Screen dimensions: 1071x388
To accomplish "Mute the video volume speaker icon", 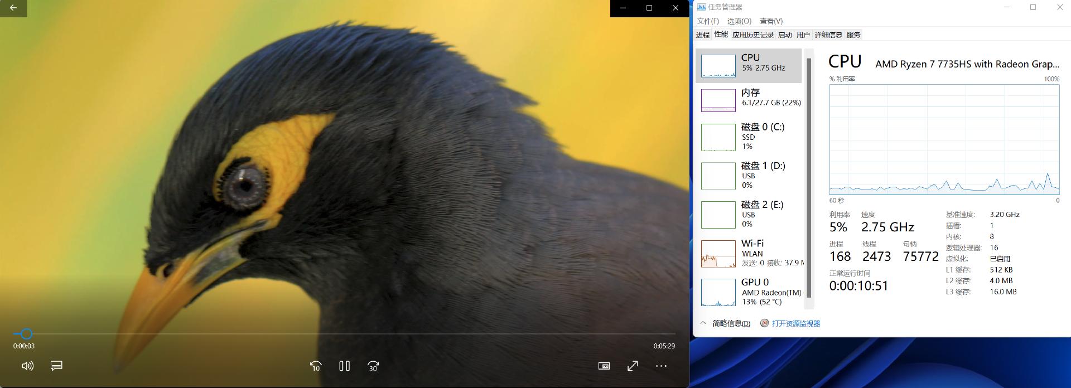I will [x=27, y=366].
